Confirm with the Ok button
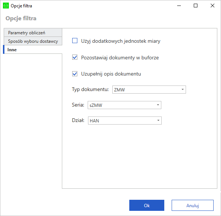The height and width of the screenshot is (216, 221). click(x=147, y=205)
